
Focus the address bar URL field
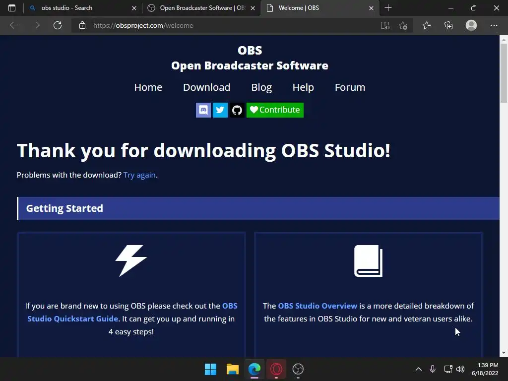click(x=227, y=25)
